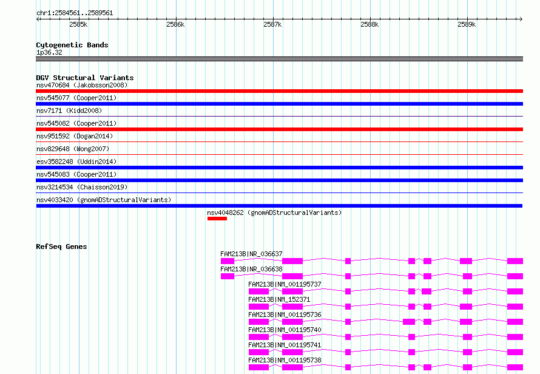
Task: Open transcript FAM213B|NM_001195737 label
Action: point(285,284)
